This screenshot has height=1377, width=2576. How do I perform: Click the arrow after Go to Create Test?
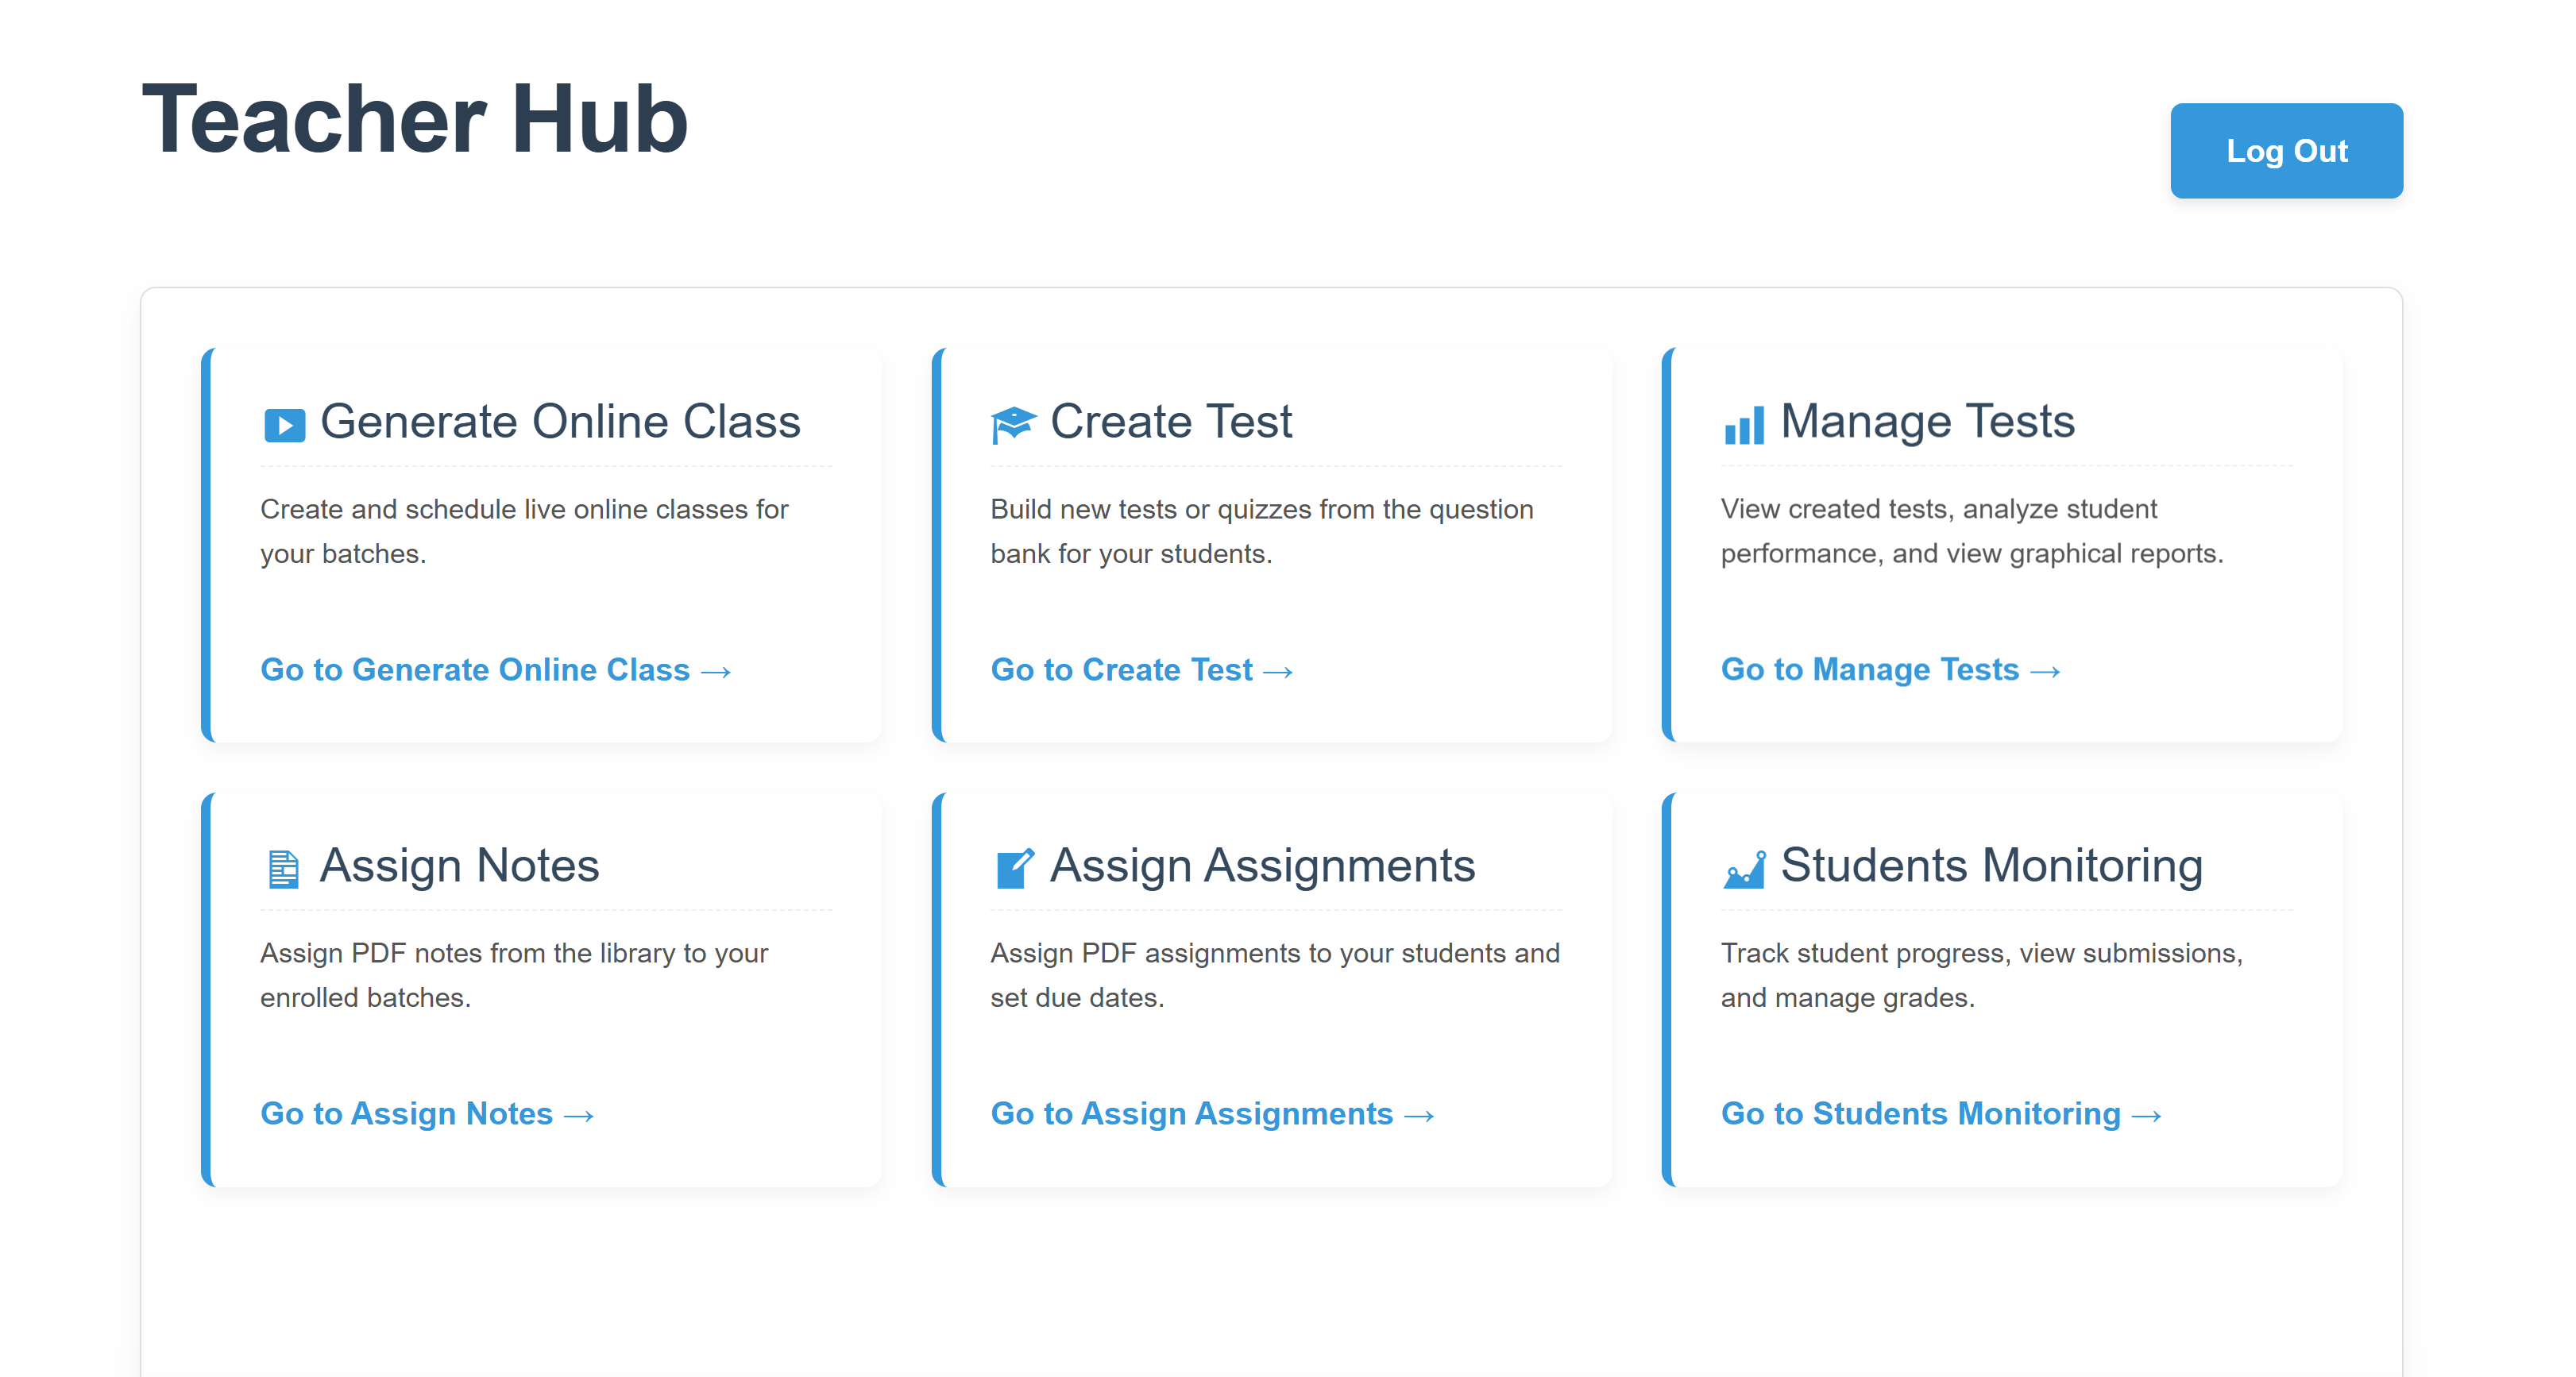click(1279, 672)
